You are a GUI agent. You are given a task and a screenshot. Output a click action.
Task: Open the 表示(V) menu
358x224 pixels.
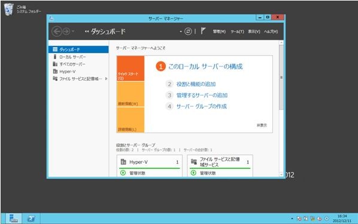pos(254,32)
